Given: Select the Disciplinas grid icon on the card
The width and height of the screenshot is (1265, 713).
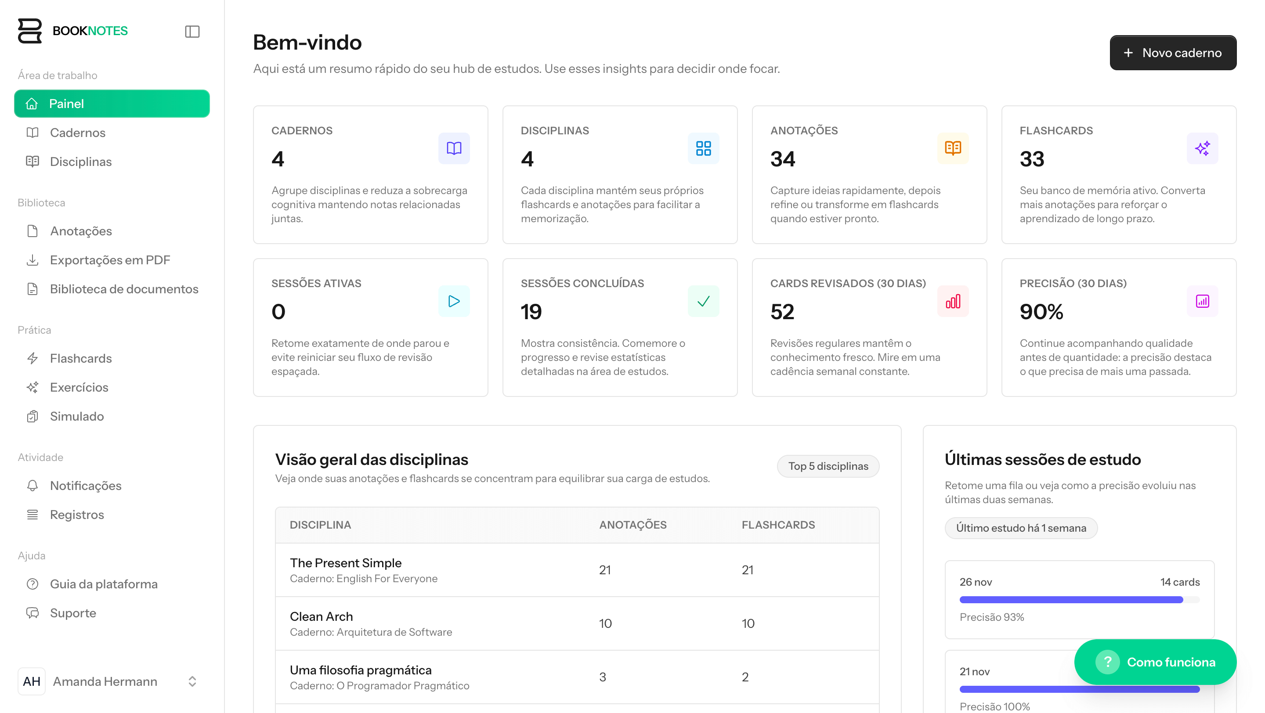Looking at the screenshot, I should pos(703,148).
